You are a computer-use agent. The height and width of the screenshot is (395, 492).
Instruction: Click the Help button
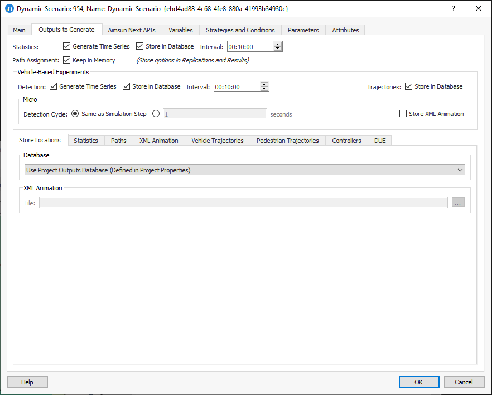(27, 382)
